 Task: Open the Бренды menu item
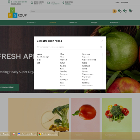click(x=94, y=23)
